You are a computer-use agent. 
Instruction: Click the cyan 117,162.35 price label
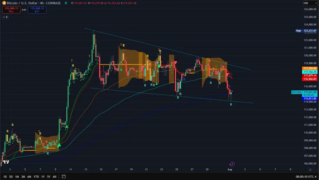310,72
